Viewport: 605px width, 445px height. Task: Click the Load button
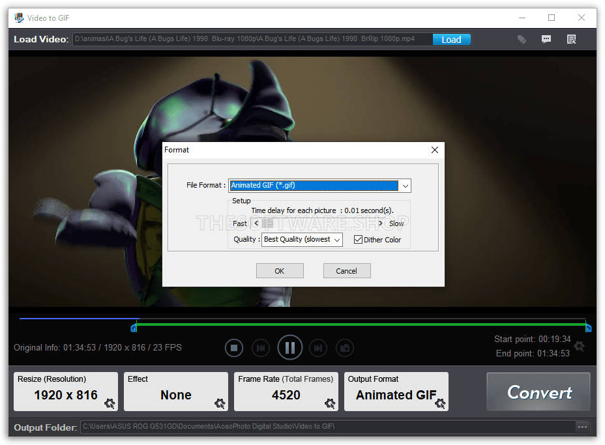tap(451, 39)
